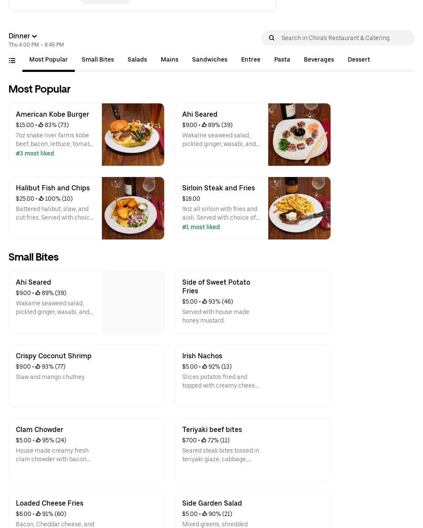
Task: Open the Side of Sweet Potato Fries item
Action: pos(253,302)
